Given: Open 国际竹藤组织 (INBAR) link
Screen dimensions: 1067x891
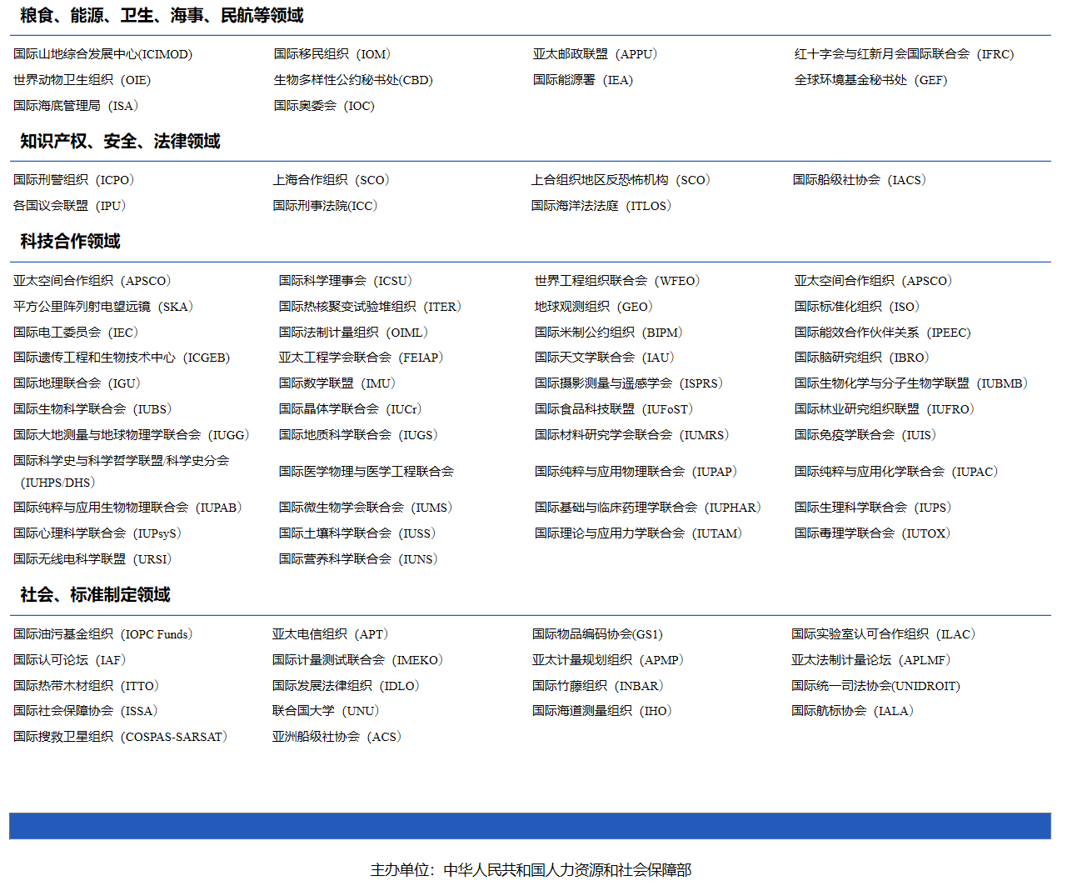Looking at the screenshot, I should 597,686.
